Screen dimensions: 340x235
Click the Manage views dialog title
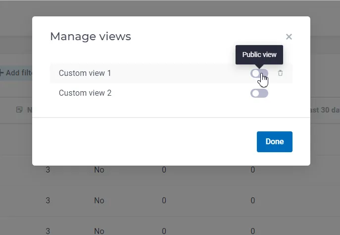click(91, 37)
